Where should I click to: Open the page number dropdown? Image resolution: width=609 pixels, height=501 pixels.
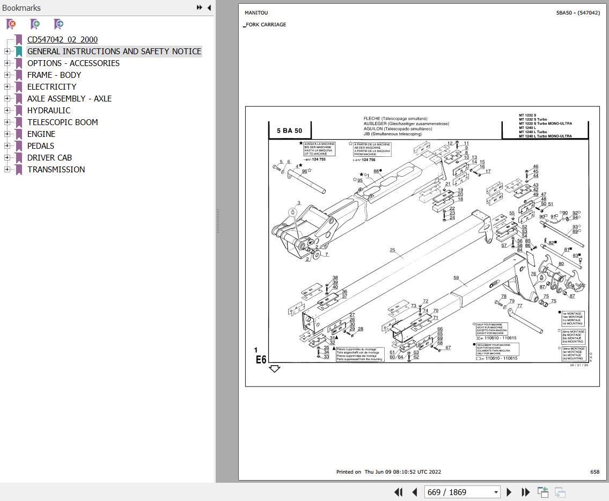[496, 492]
